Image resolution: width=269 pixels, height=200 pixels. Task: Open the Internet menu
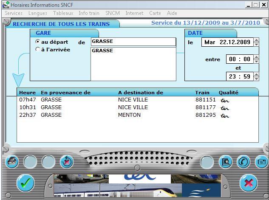(x=134, y=13)
